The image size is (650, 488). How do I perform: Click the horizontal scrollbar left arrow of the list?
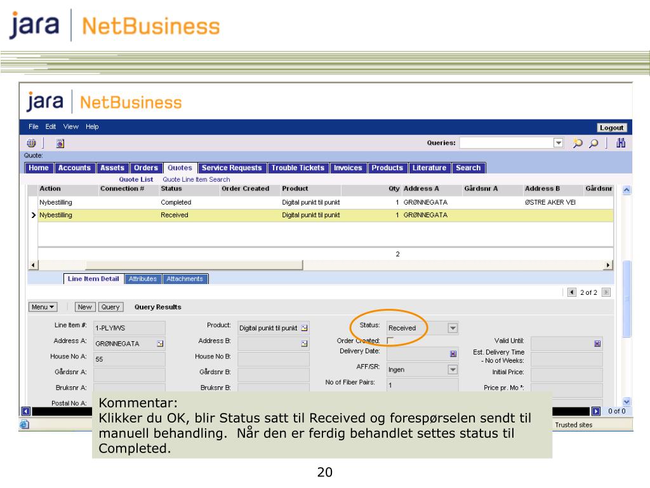pyautogui.click(x=33, y=265)
